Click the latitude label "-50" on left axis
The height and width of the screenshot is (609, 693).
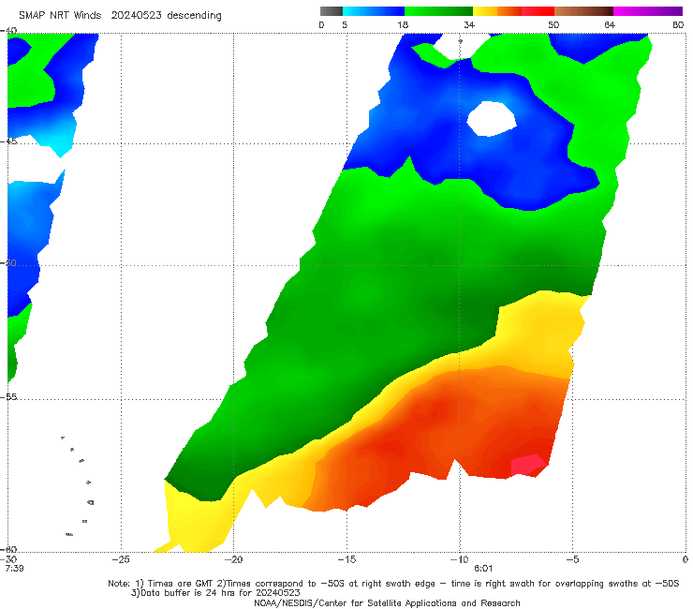[x=8, y=262]
